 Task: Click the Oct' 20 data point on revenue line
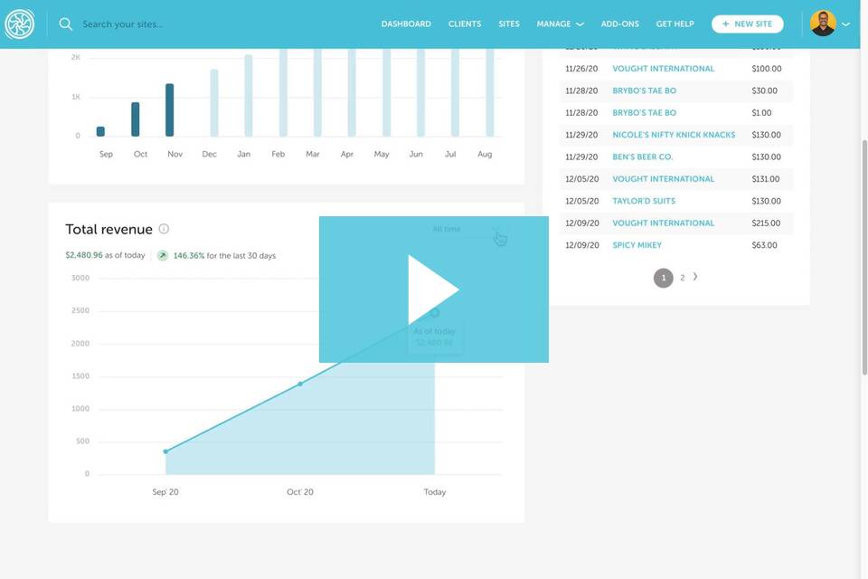point(300,384)
